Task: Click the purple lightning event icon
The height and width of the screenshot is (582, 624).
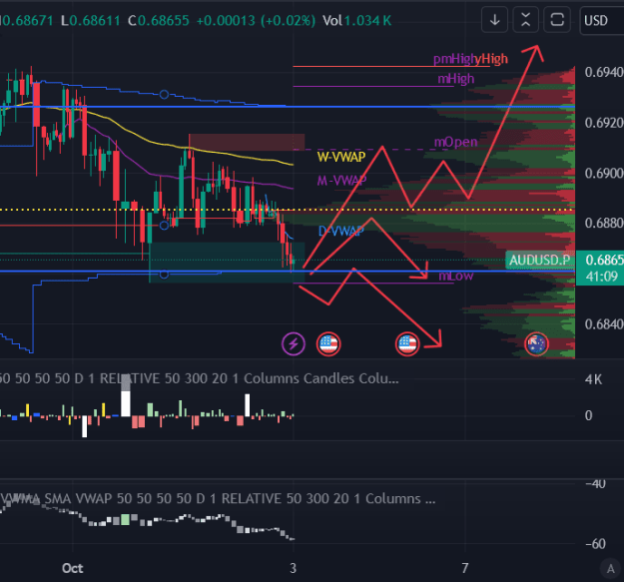Action: pyautogui.click(x=294, y=343)
